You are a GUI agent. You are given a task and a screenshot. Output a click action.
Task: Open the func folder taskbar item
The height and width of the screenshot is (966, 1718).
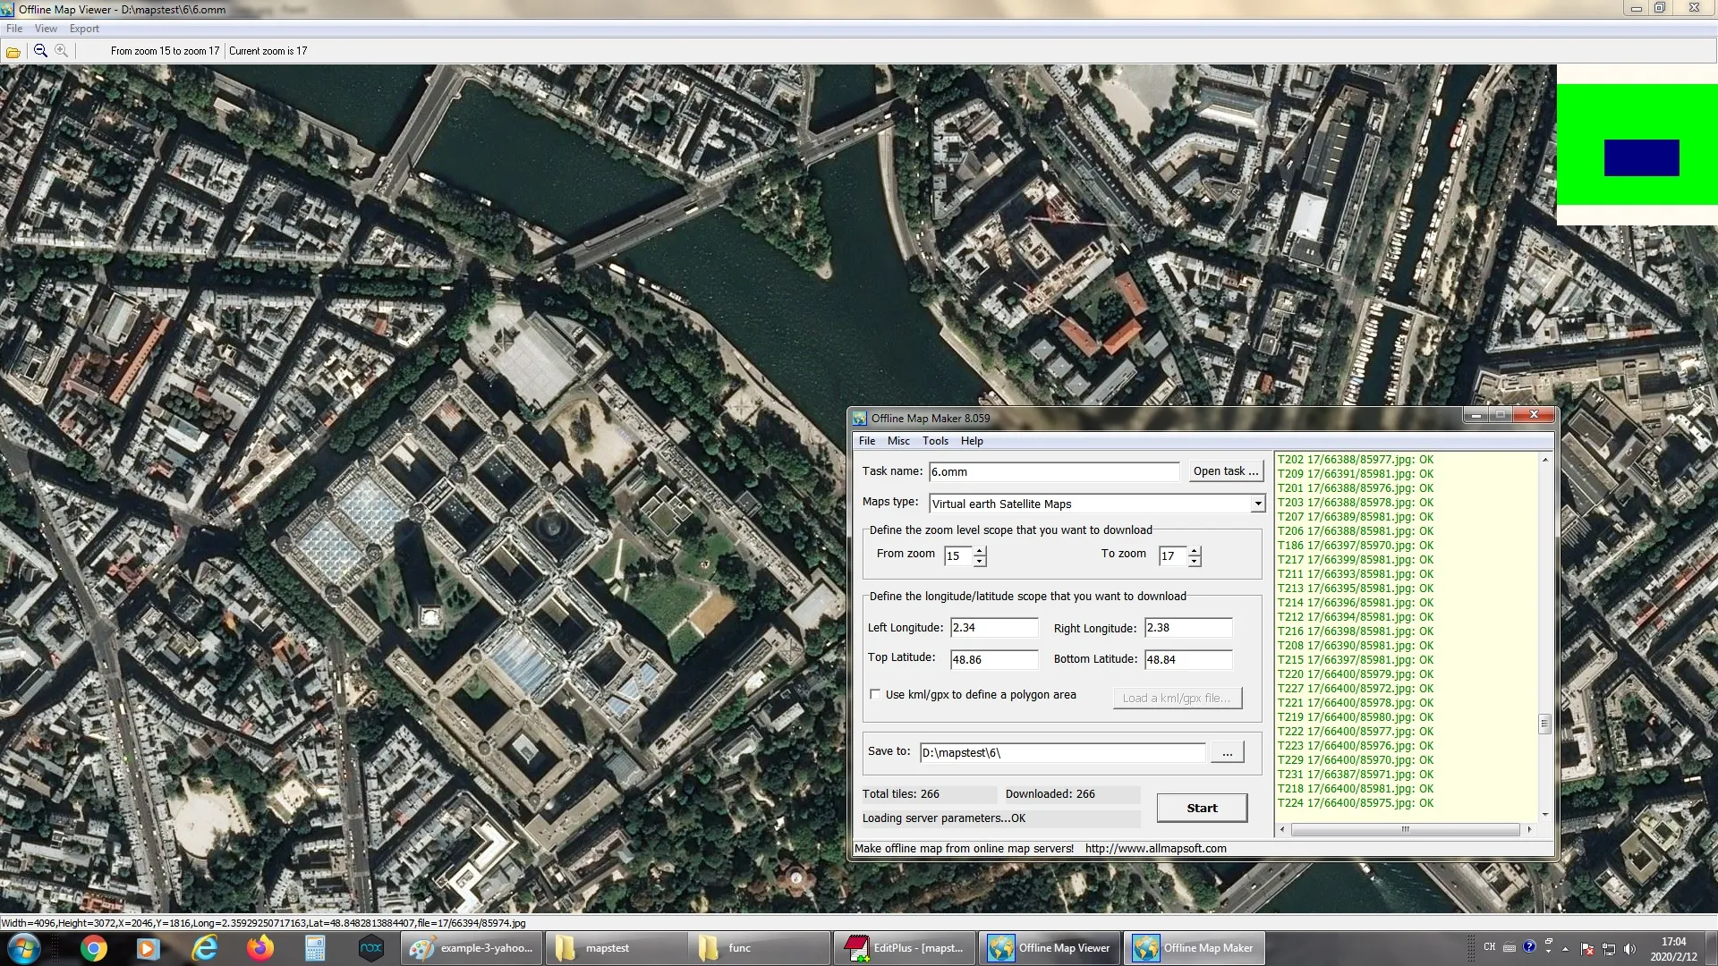click(x=761, y=948)
